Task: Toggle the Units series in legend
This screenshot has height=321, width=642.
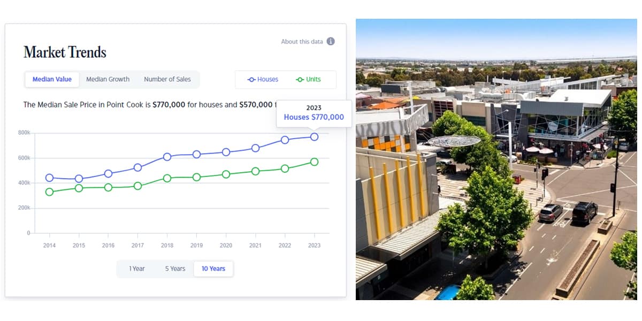Action: pos(308,79)
